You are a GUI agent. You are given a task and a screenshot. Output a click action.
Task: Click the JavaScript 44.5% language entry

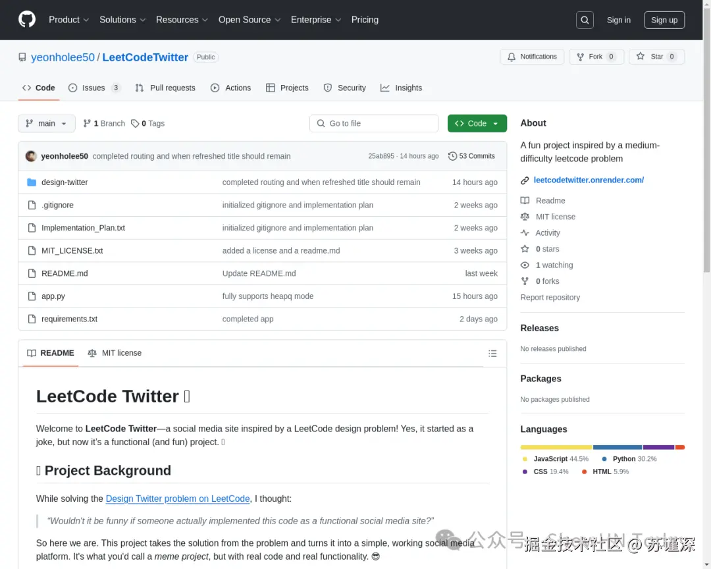(x=556, y=459)
